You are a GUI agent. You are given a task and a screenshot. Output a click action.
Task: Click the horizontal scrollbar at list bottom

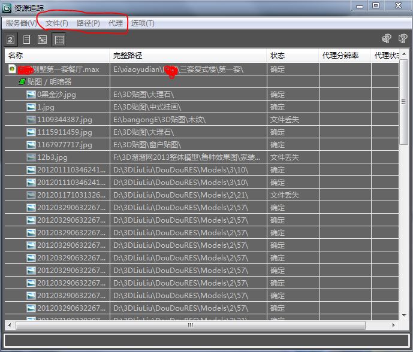tap(191, 325)
